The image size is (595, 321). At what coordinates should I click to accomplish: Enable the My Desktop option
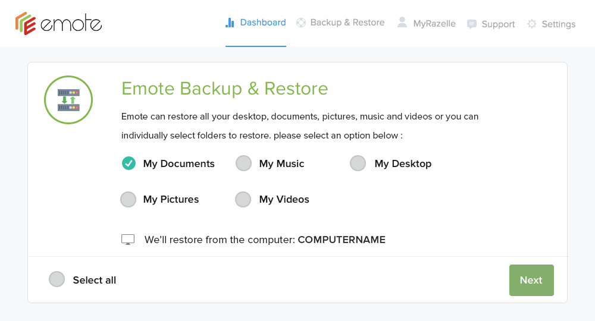tap(358, 163)
